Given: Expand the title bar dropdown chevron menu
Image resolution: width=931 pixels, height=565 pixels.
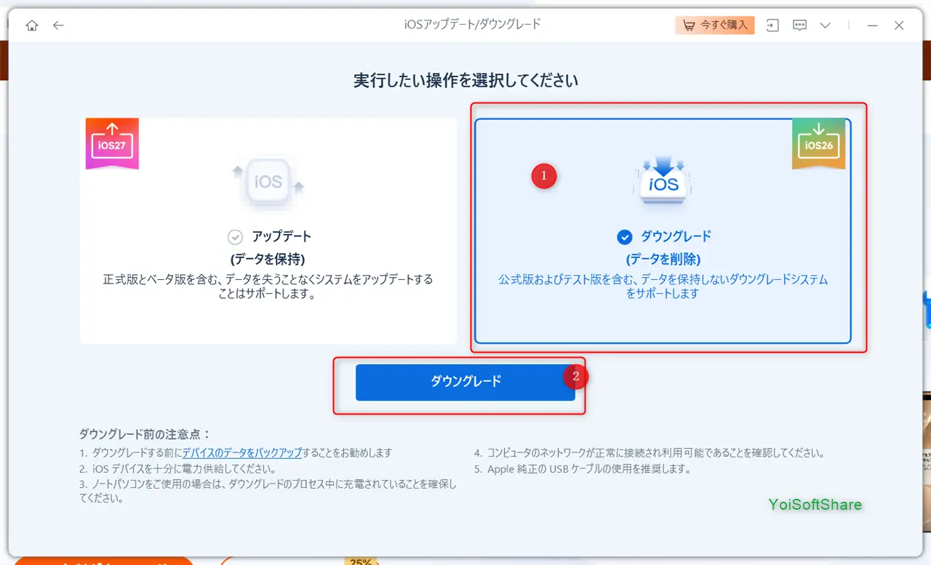Looking at the screenshot, I should pos(826,25).
